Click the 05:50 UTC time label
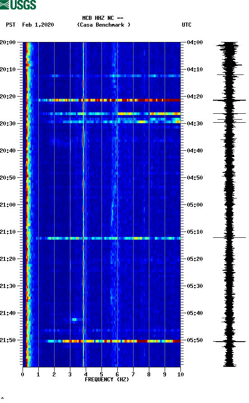 [x=195, y=340]
